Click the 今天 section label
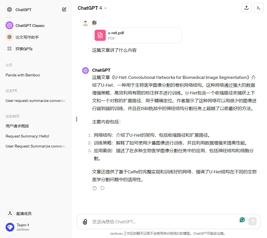Screen dimensions: 267x238 click(9, 65)
